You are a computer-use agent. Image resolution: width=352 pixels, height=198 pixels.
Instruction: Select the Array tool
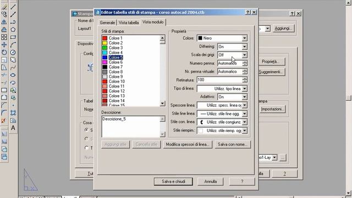4,37
